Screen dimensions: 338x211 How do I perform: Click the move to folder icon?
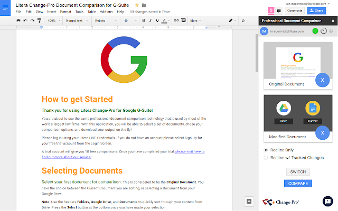144,5
